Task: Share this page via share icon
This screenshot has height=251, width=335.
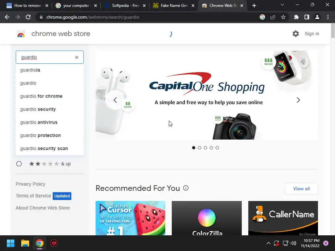Action: [273, 17]
